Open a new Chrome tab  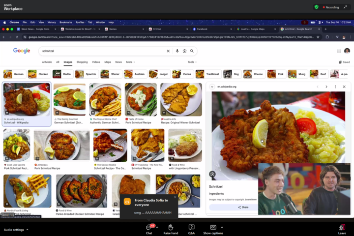tap(325, 29)
